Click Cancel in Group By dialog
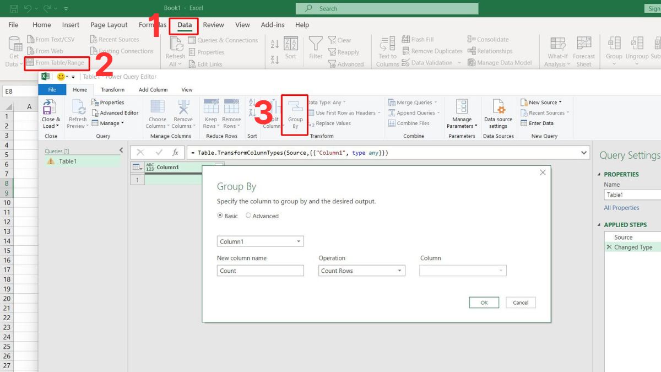The width and height of the screenshot is (661, 372). click(521, 303)
